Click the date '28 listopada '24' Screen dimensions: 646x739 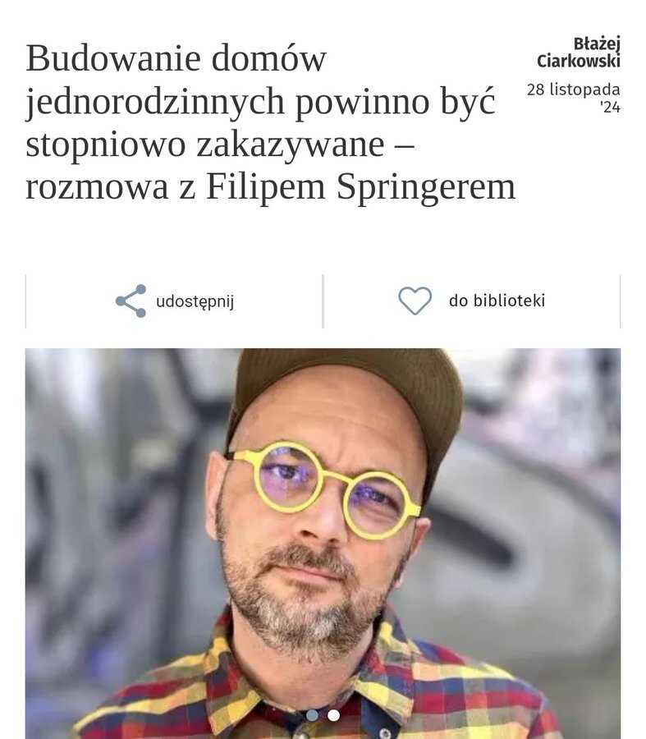pyautogui.click(x=574, y=99)
